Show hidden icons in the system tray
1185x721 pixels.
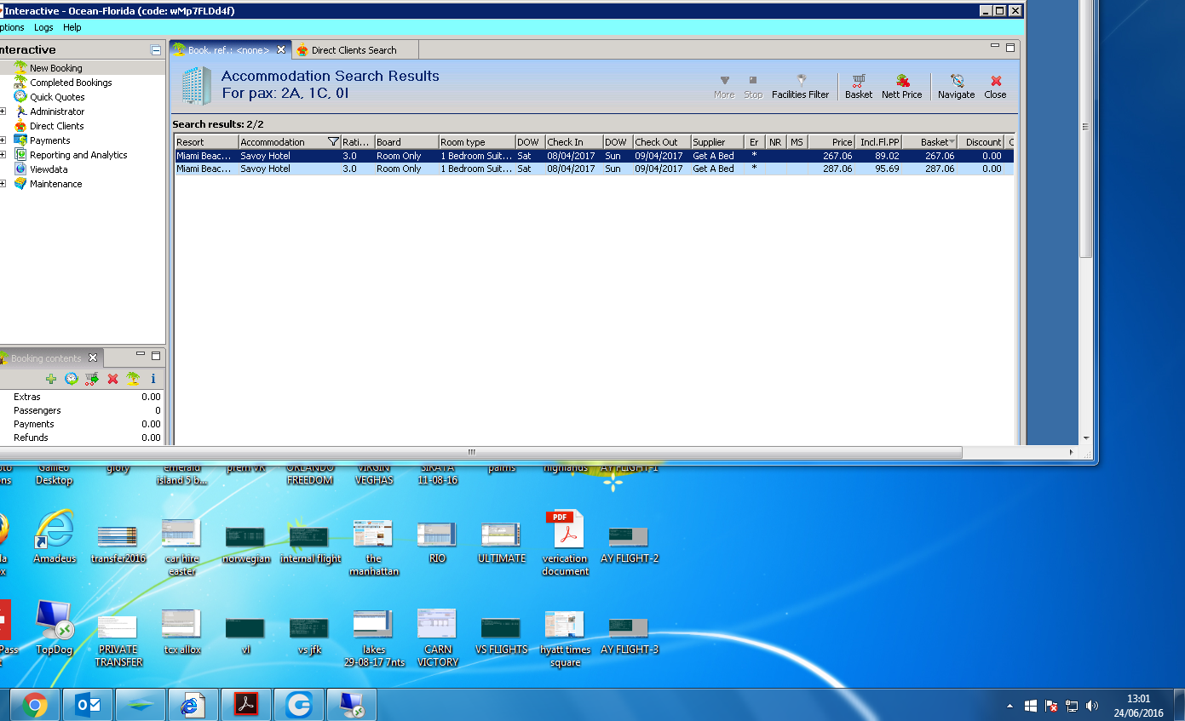tap(1010, 706)
